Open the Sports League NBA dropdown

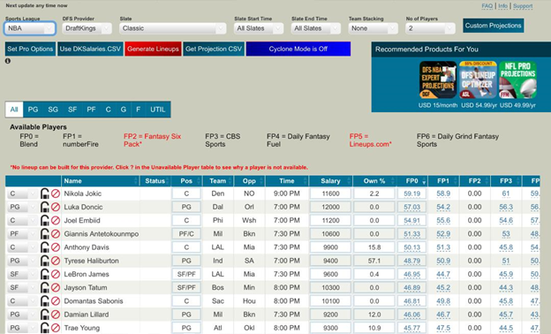(30, 28)
